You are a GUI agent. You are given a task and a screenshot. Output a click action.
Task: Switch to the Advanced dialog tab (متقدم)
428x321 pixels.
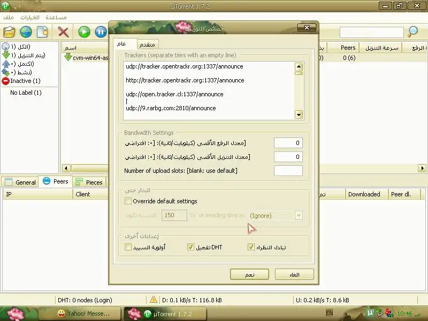click(x=148, y=44)
